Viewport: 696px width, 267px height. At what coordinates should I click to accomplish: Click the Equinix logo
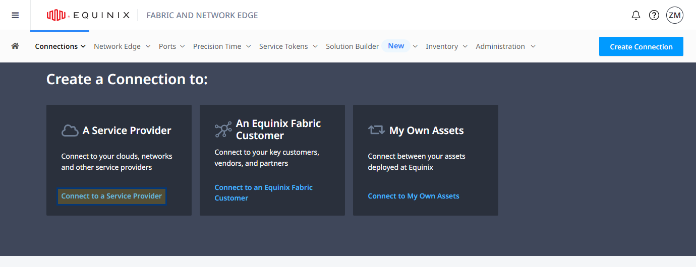click(88, 16)
